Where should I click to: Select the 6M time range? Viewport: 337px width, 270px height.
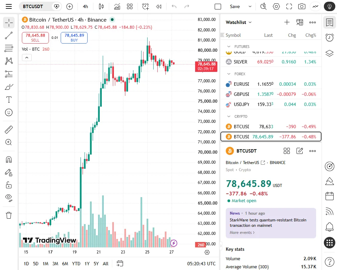tap(65, 264)
